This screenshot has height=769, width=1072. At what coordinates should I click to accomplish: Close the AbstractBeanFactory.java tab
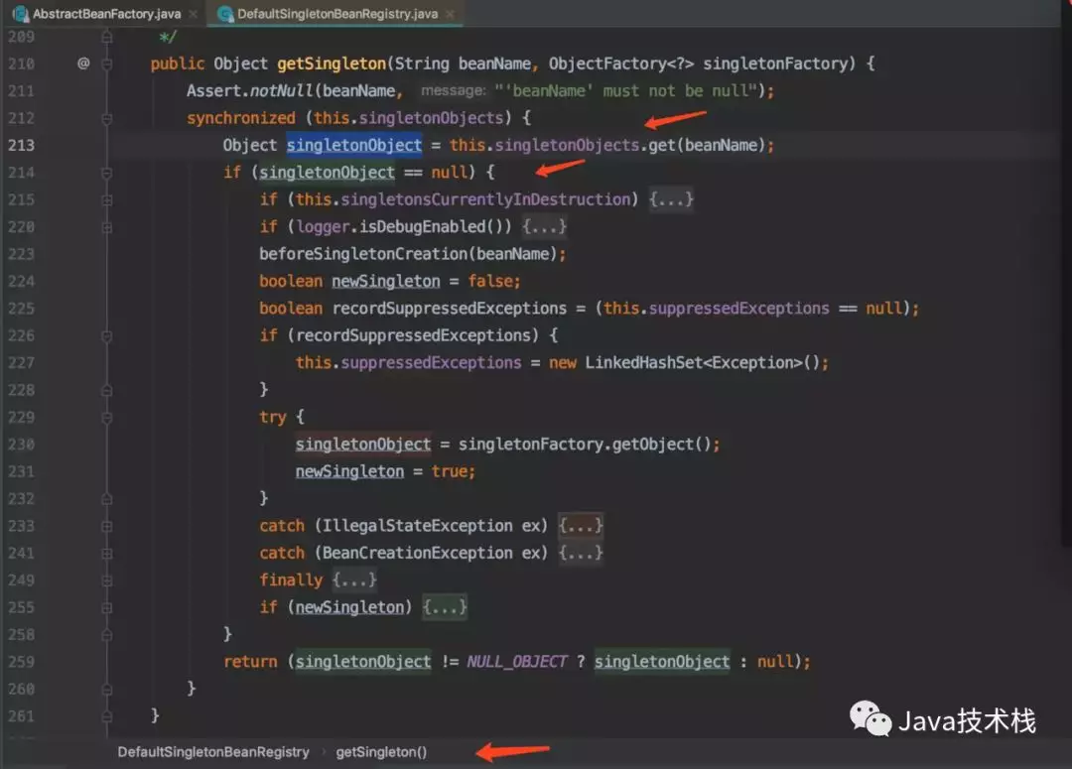pyautogui.click(x=194, y=14)
